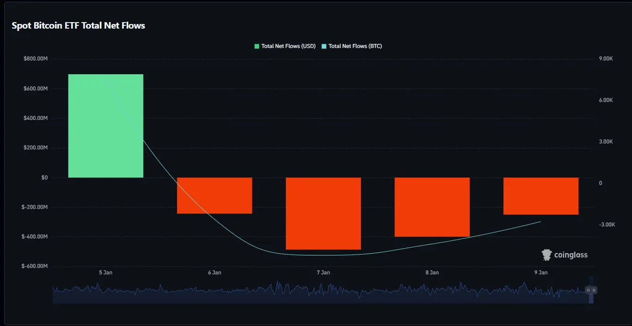Screen dimensions: 632x326
Task: Select the red 6 Jan outflow bar
Action: pos(214,196)
